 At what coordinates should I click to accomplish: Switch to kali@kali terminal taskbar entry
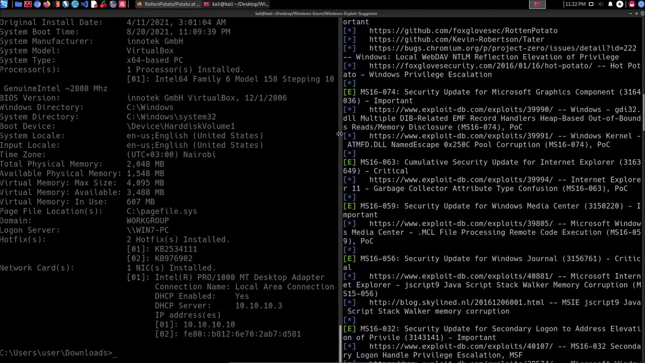pos(236,4)
